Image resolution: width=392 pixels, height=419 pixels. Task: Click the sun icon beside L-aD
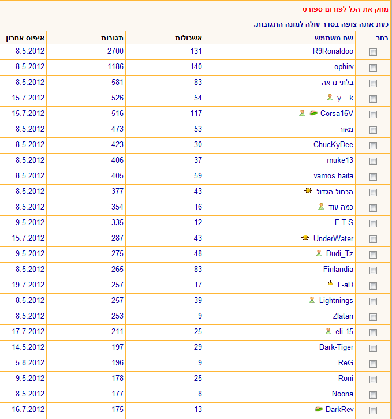click(x=330, y=284)
